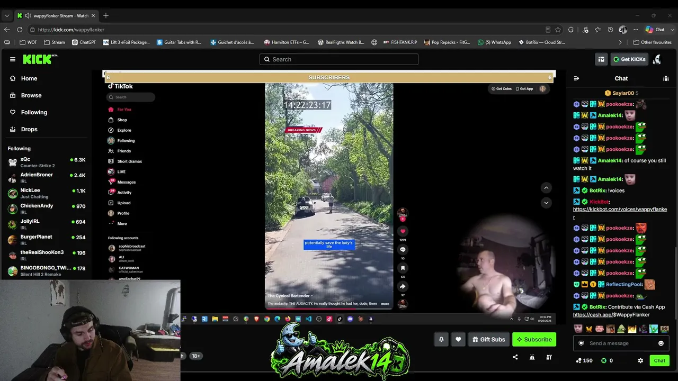
Task: Open the kickbot voices link in chat
Action: pos(620,213)
